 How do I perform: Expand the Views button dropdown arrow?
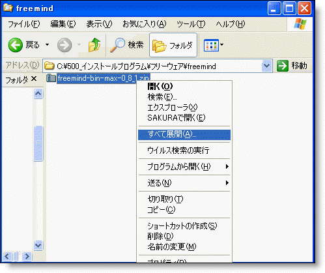click(x=221, y=45)
